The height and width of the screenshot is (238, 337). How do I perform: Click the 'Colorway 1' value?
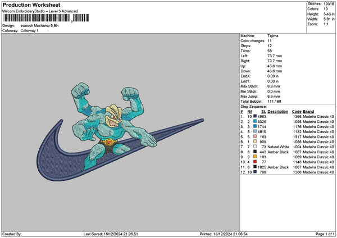[29, 31]
